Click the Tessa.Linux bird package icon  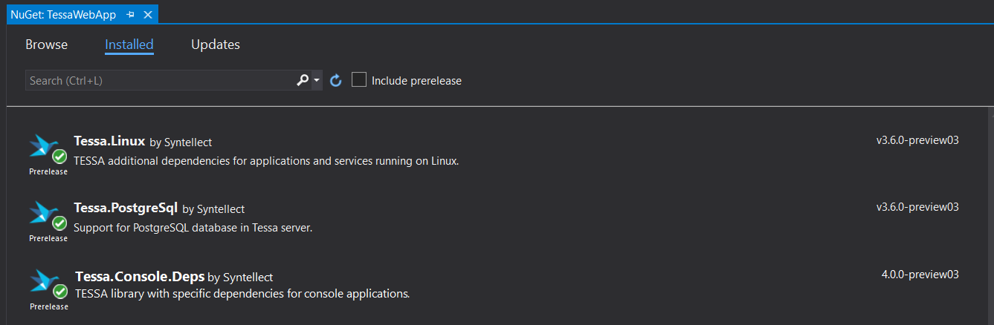point(43,148)
